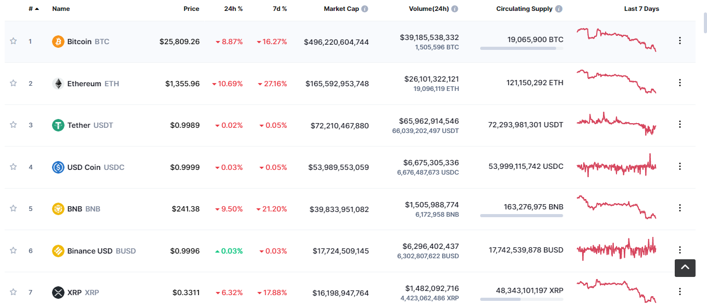Toggle watchlist star for Tether

(x=14, y=125)
